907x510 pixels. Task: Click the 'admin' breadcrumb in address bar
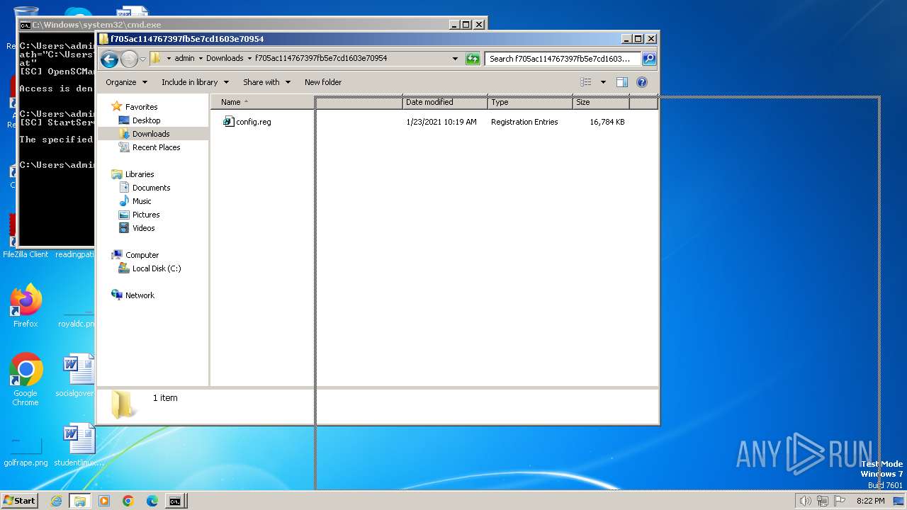click(x=184, y=58)
